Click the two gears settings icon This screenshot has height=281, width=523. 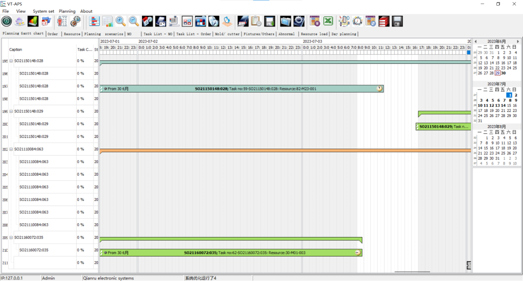pos(76,21)
